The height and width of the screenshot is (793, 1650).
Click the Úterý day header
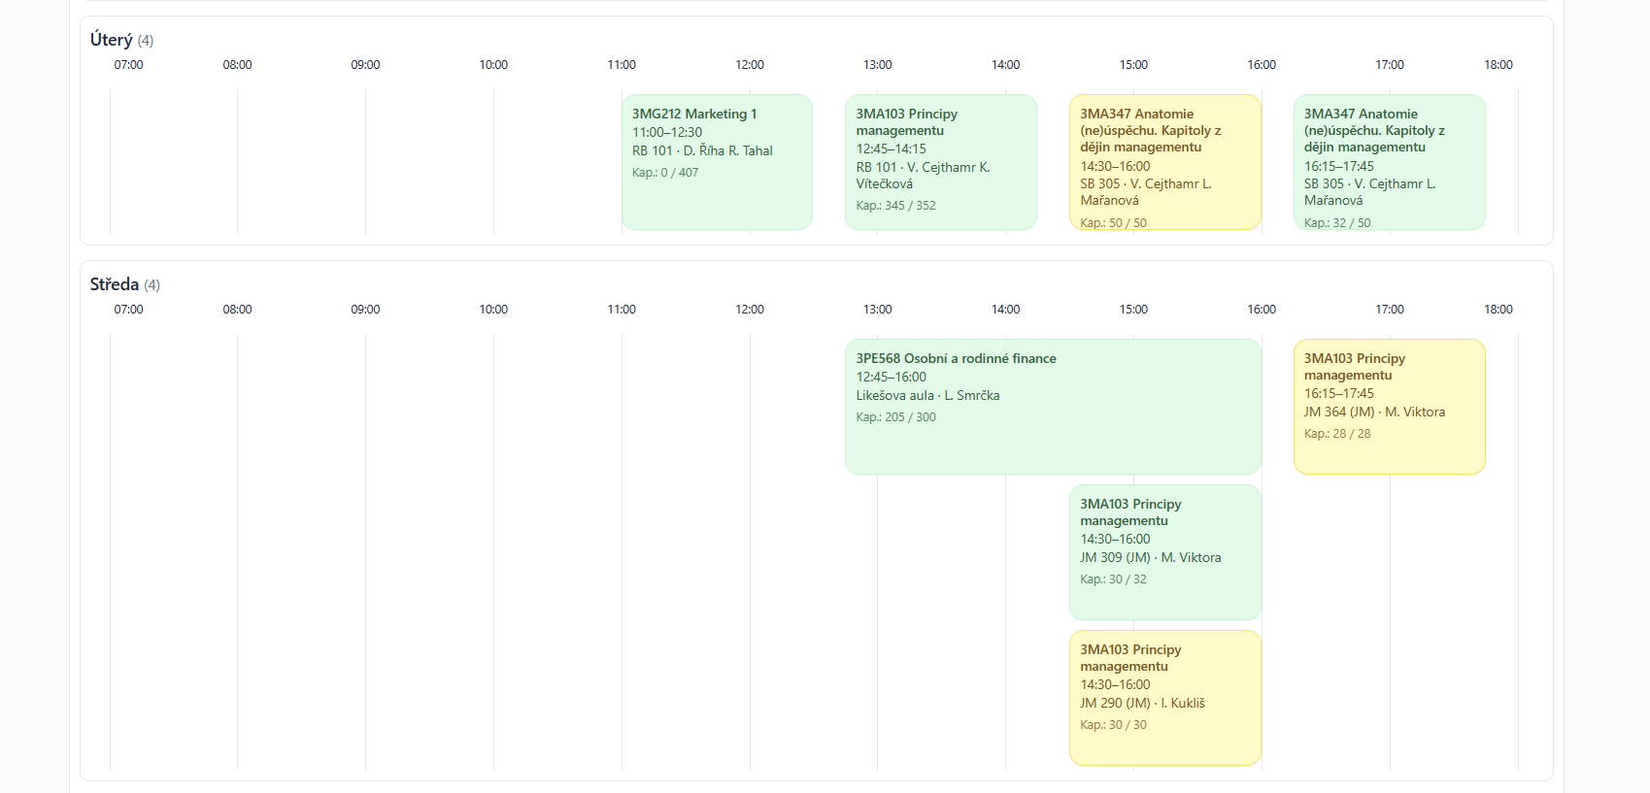(x=110, y=40)
